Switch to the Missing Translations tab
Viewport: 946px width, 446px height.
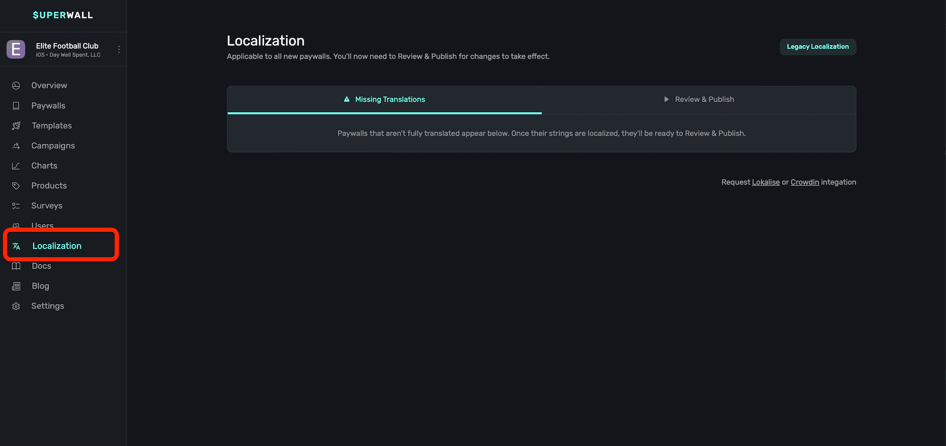(384, 99)
